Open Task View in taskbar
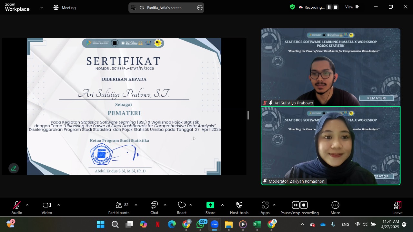The height and width of the screenshot is (232, 413). click(x=129, y=224)
